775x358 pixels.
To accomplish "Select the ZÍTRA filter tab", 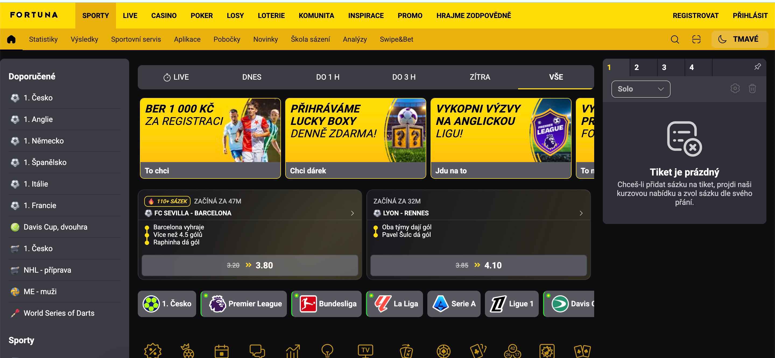I will pyautogui.click(x=480, y=77).
